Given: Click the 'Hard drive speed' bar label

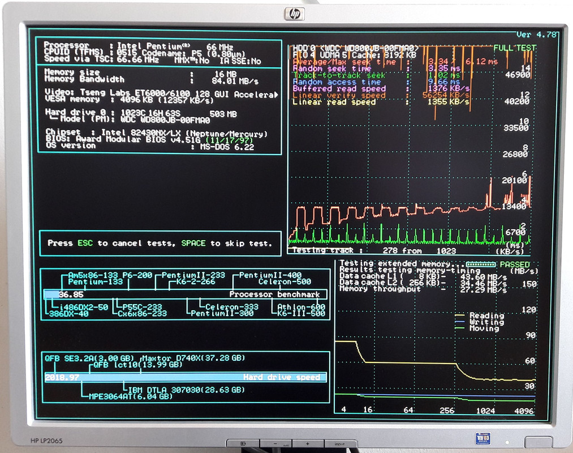Looking at the screenshot, I should point(281,377).
